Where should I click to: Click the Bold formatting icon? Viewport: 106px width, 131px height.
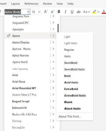(59, 12)
